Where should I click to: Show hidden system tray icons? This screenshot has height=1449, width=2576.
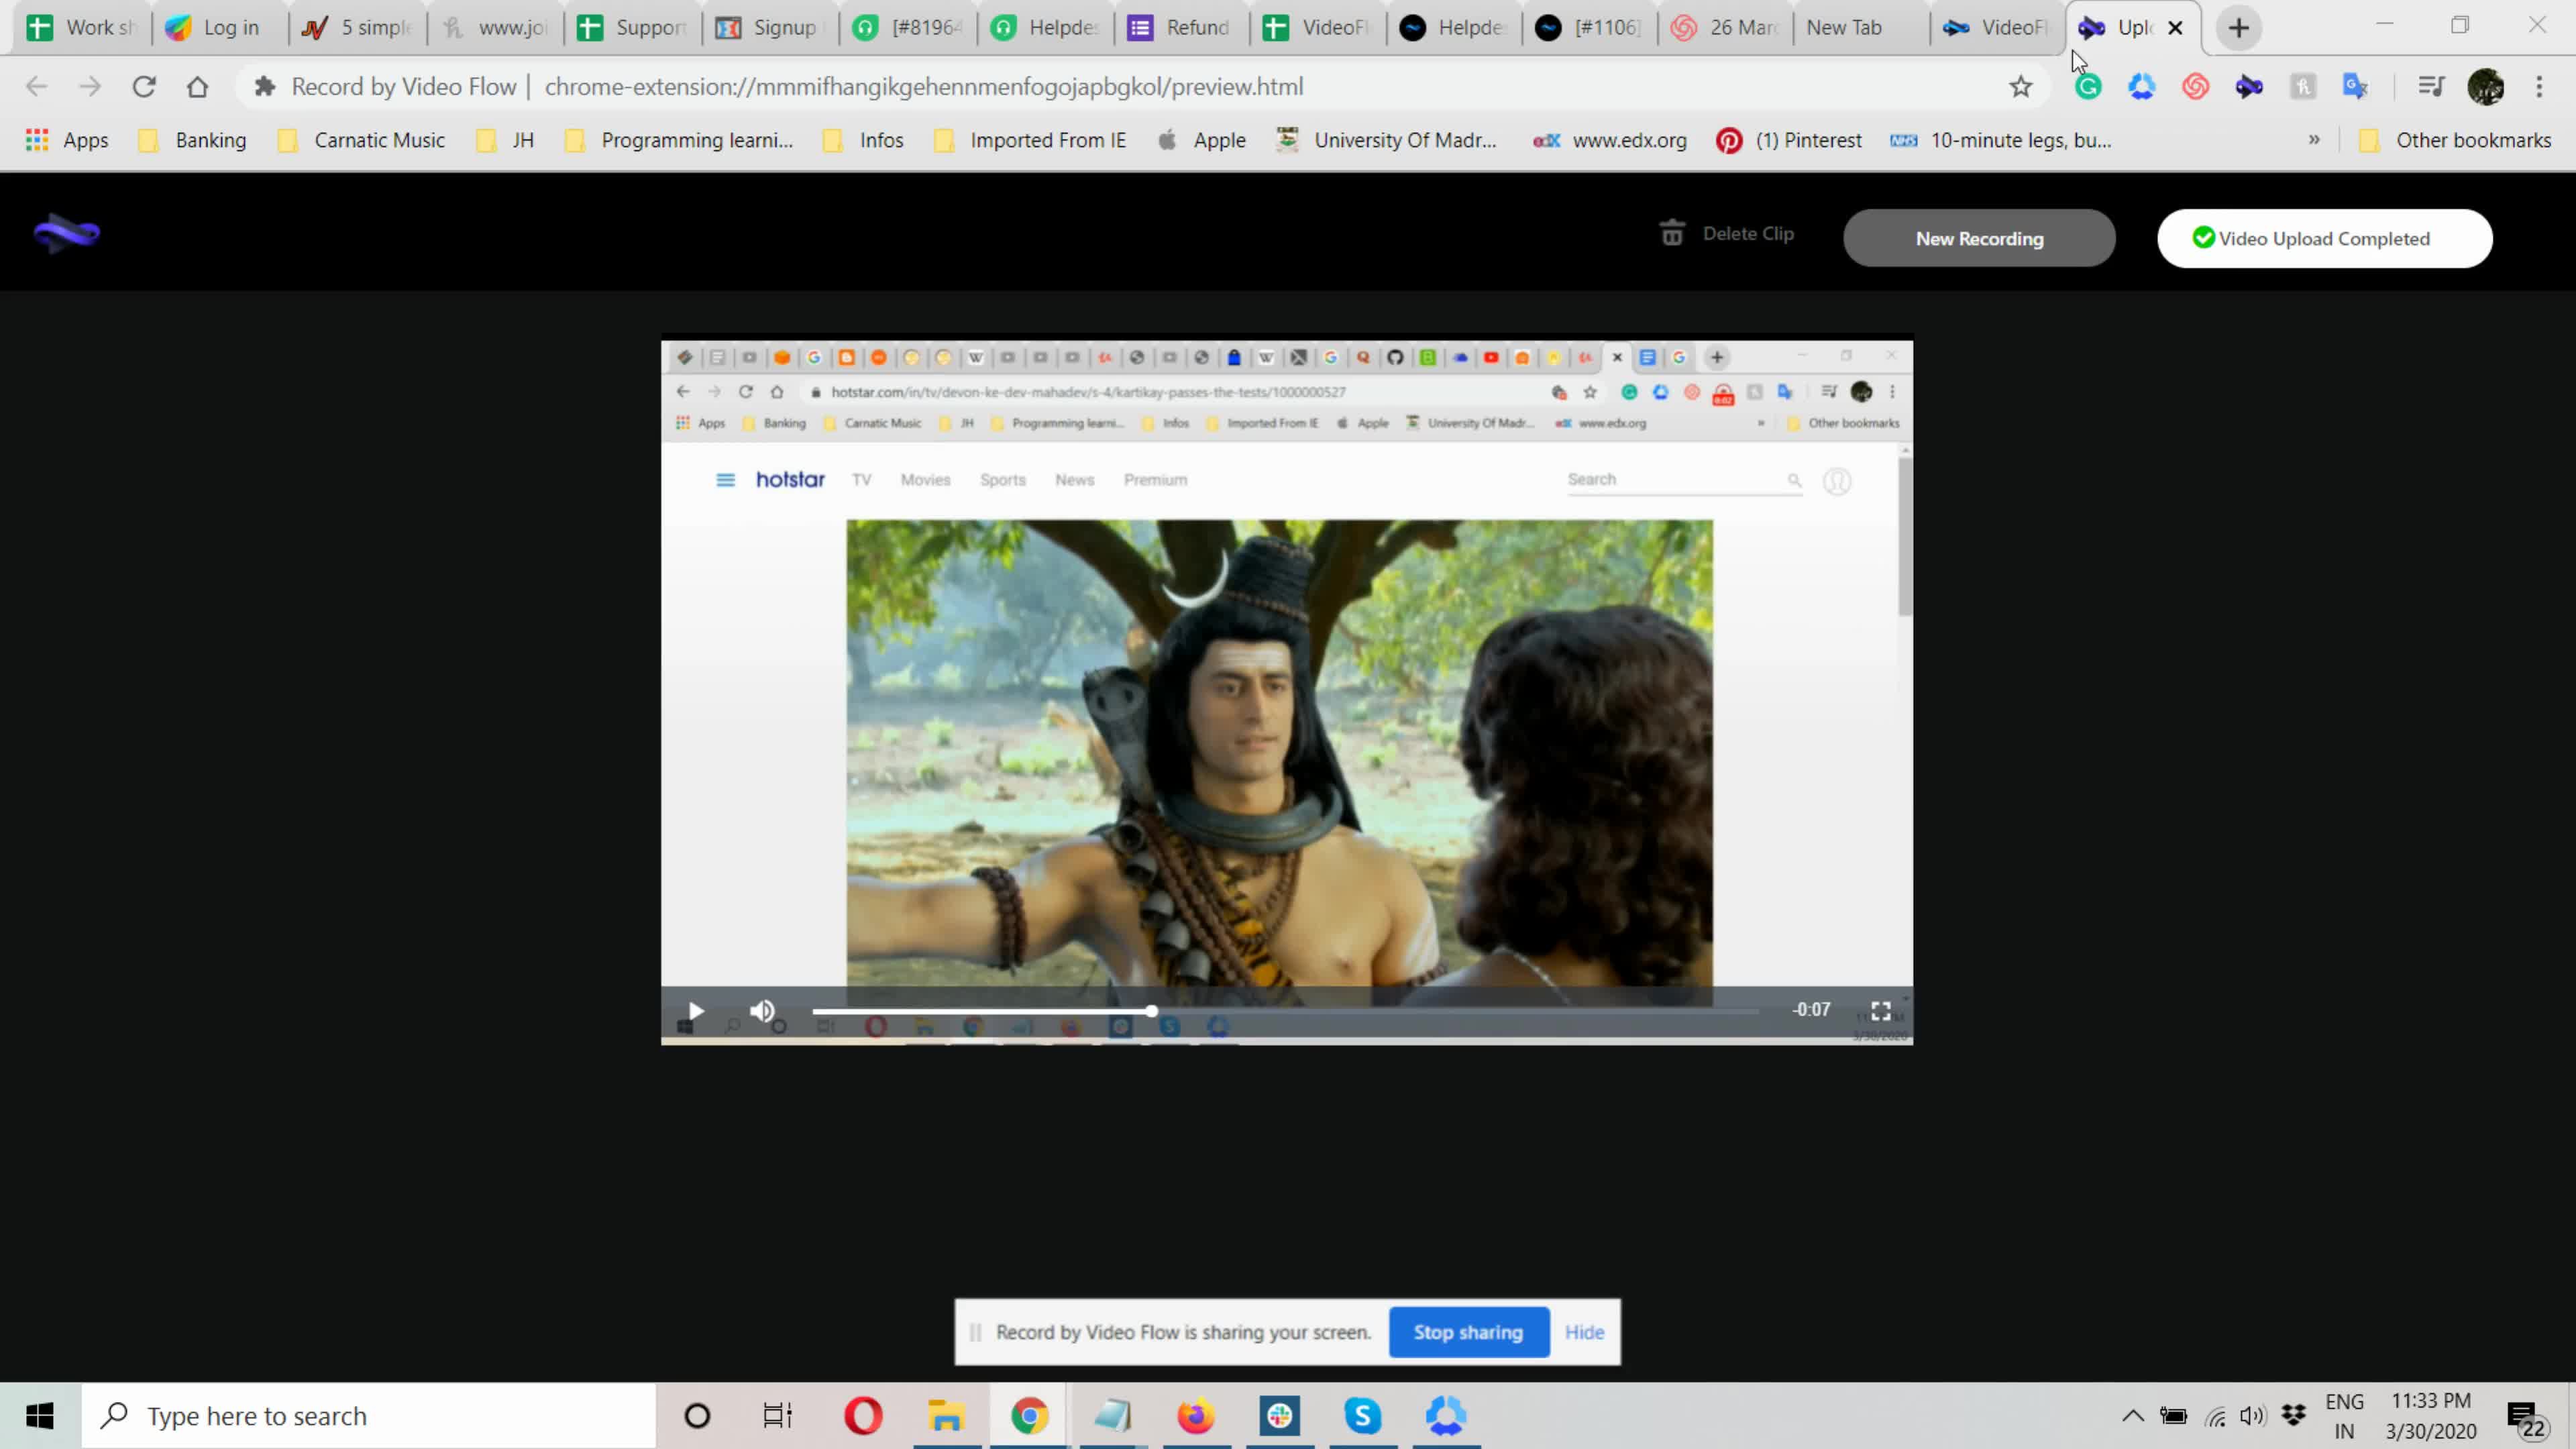tap(2132, 1416)
